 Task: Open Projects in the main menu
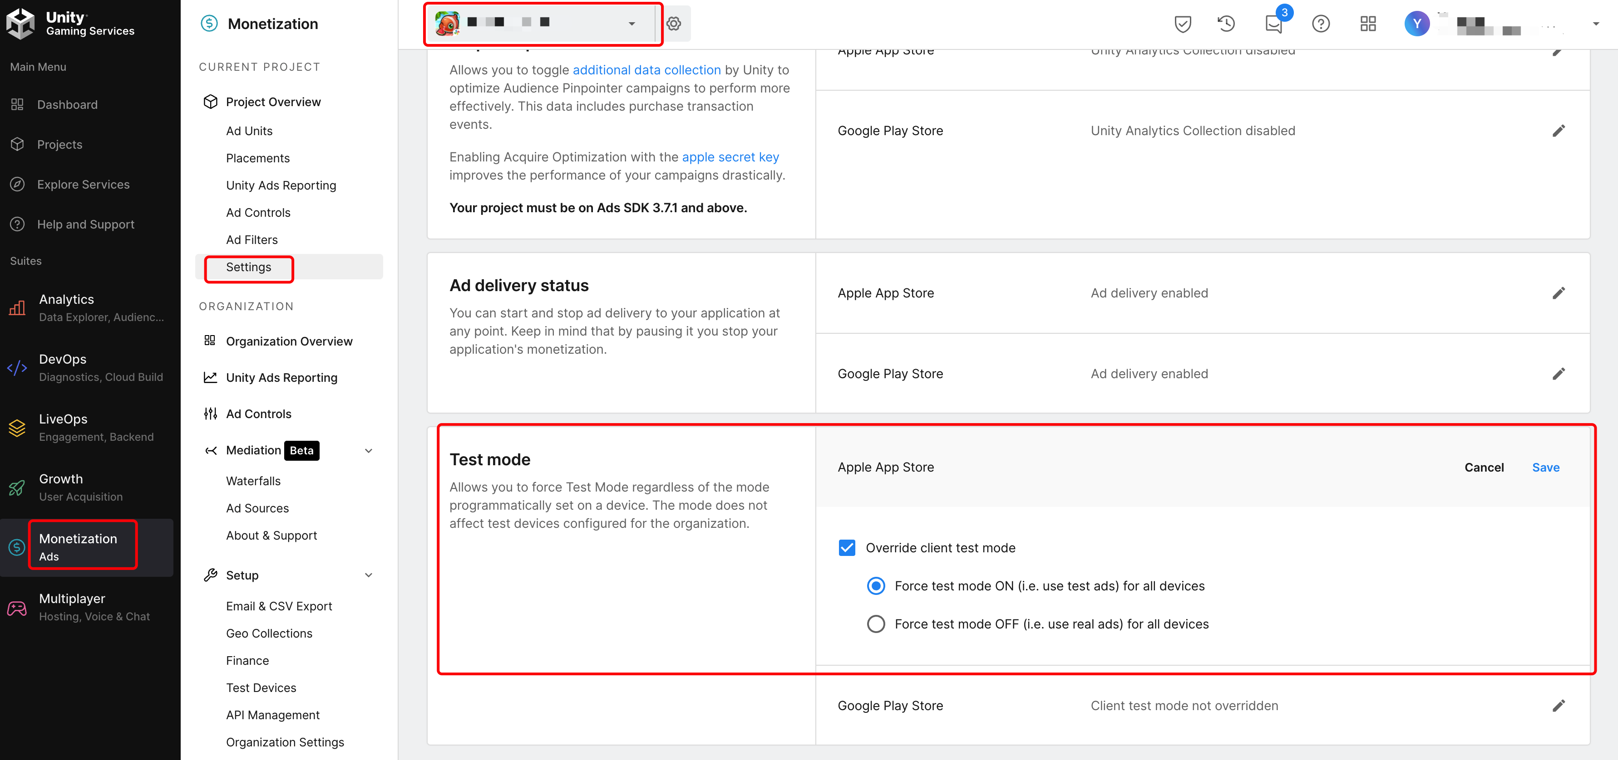[59, 144]
